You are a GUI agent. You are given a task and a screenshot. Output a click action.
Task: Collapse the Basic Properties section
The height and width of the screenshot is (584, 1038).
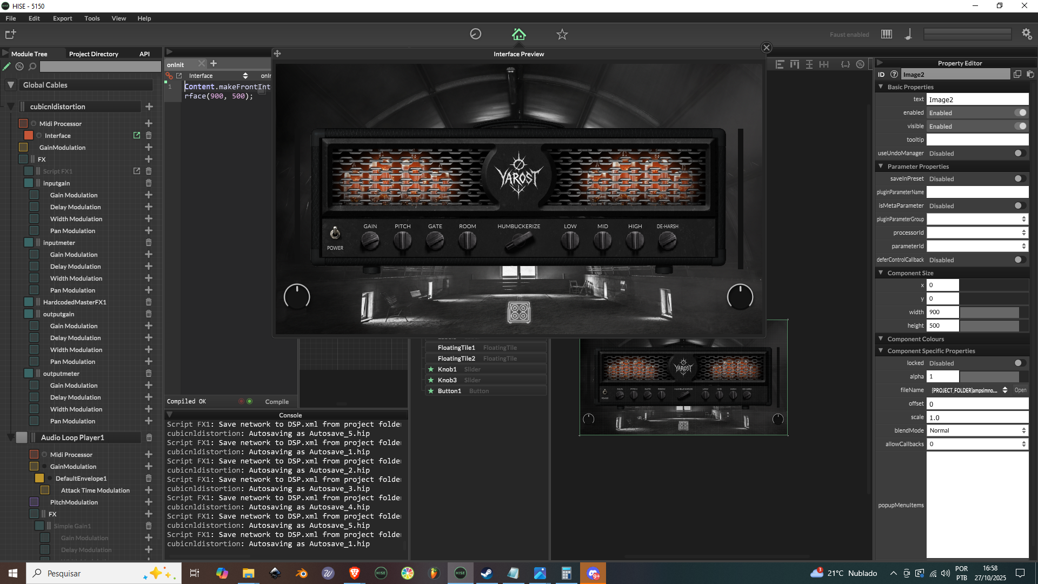point(881,87)
